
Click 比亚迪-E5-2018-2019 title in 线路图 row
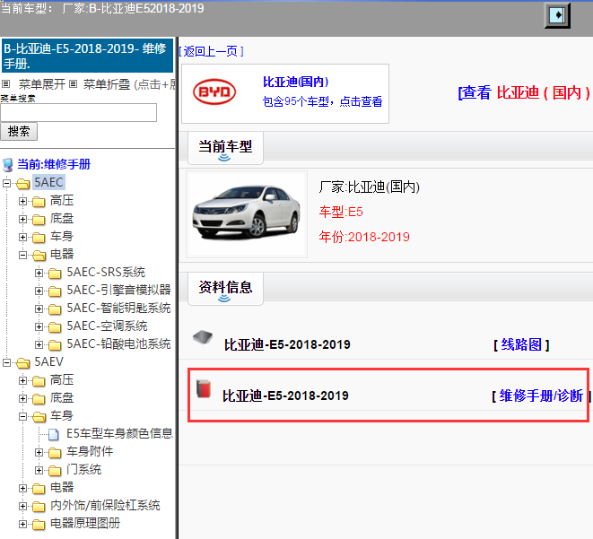click(x=287, y=344)
